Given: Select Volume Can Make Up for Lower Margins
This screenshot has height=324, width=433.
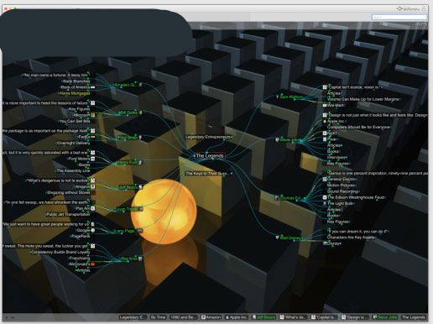Looking at the screenshot, I should [363, 99].
